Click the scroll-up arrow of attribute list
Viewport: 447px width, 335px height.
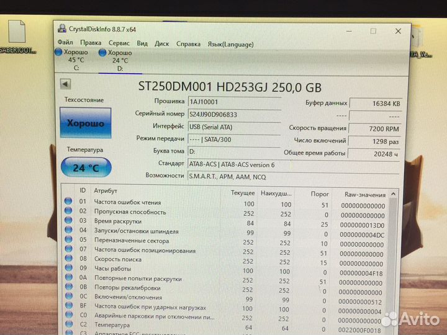[394, 194]
